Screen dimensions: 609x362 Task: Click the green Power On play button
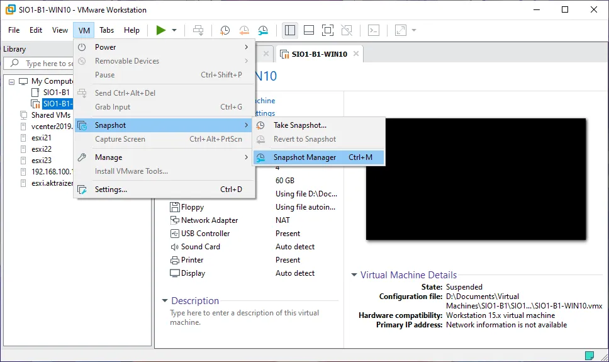point(161,30)
